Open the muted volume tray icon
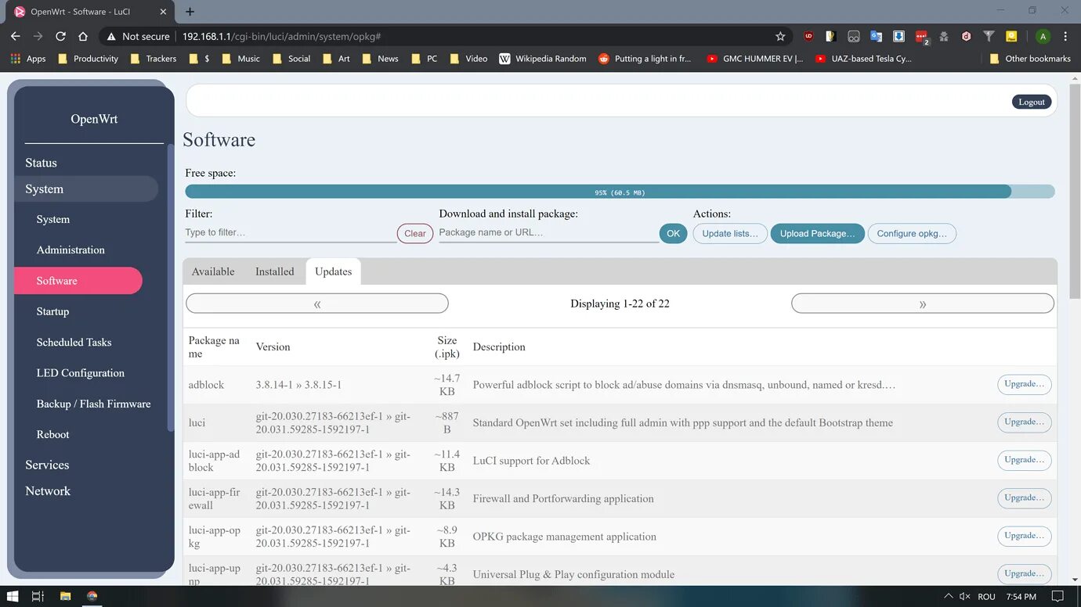Viewport: 1081px width, 607px height. (x=965, y=596)
